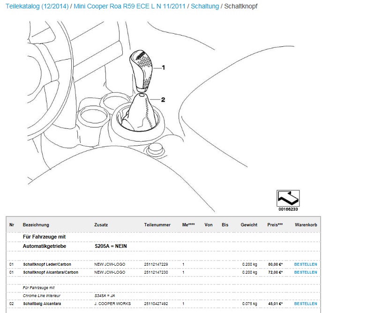
Task: Order the Schaltknopf Leder/Carbon via BESTELLEN
Action: (x=305, y=264)
